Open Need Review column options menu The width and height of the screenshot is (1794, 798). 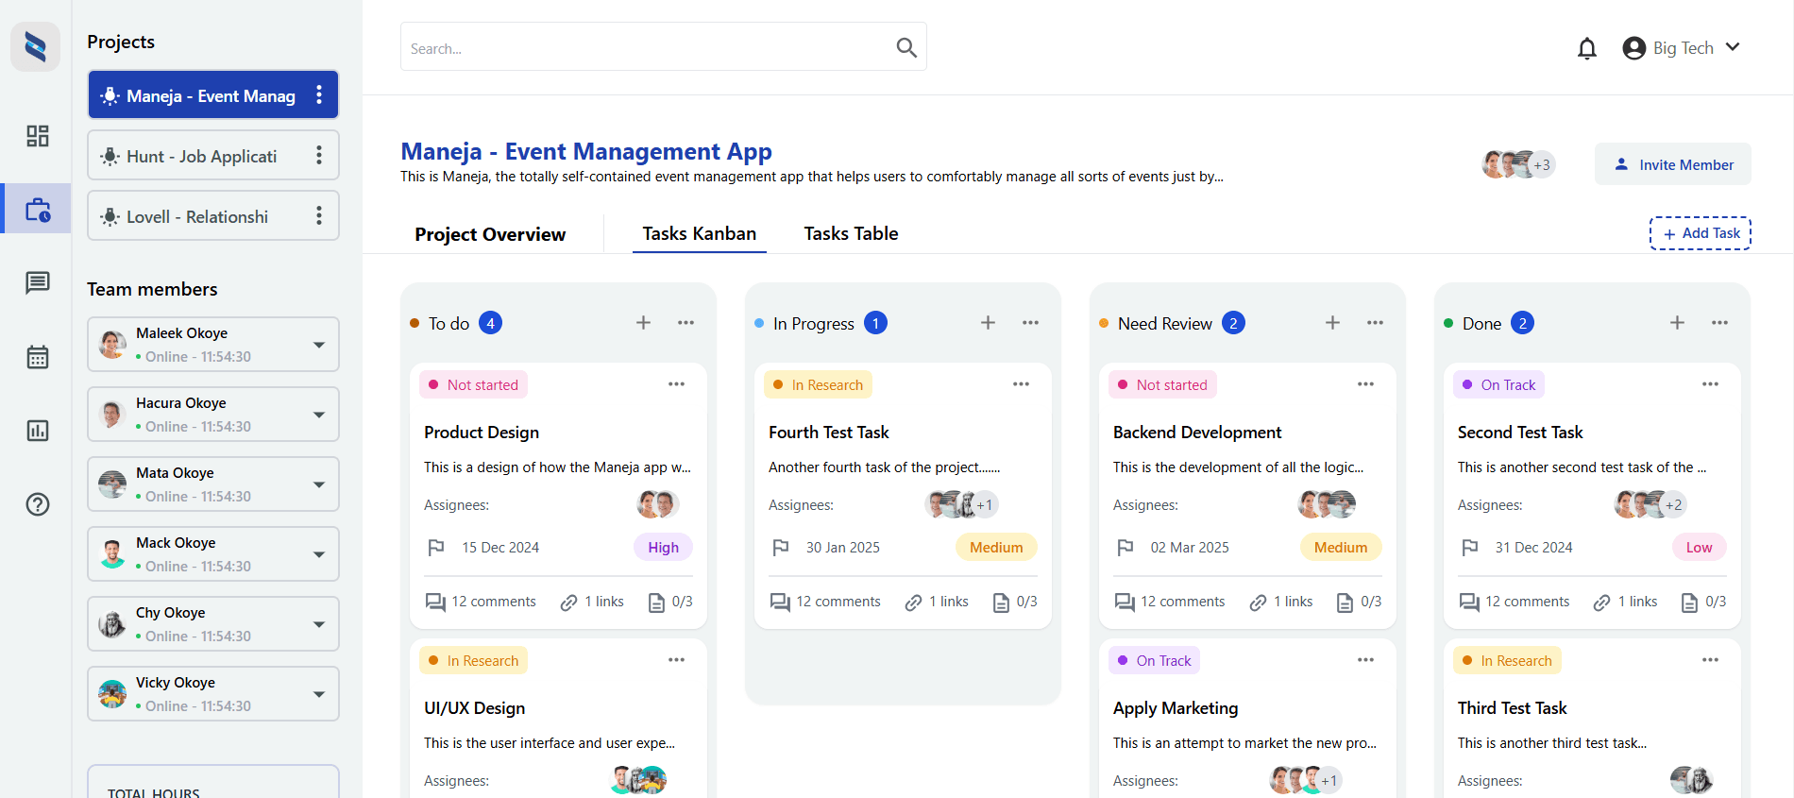point(1375,323)
